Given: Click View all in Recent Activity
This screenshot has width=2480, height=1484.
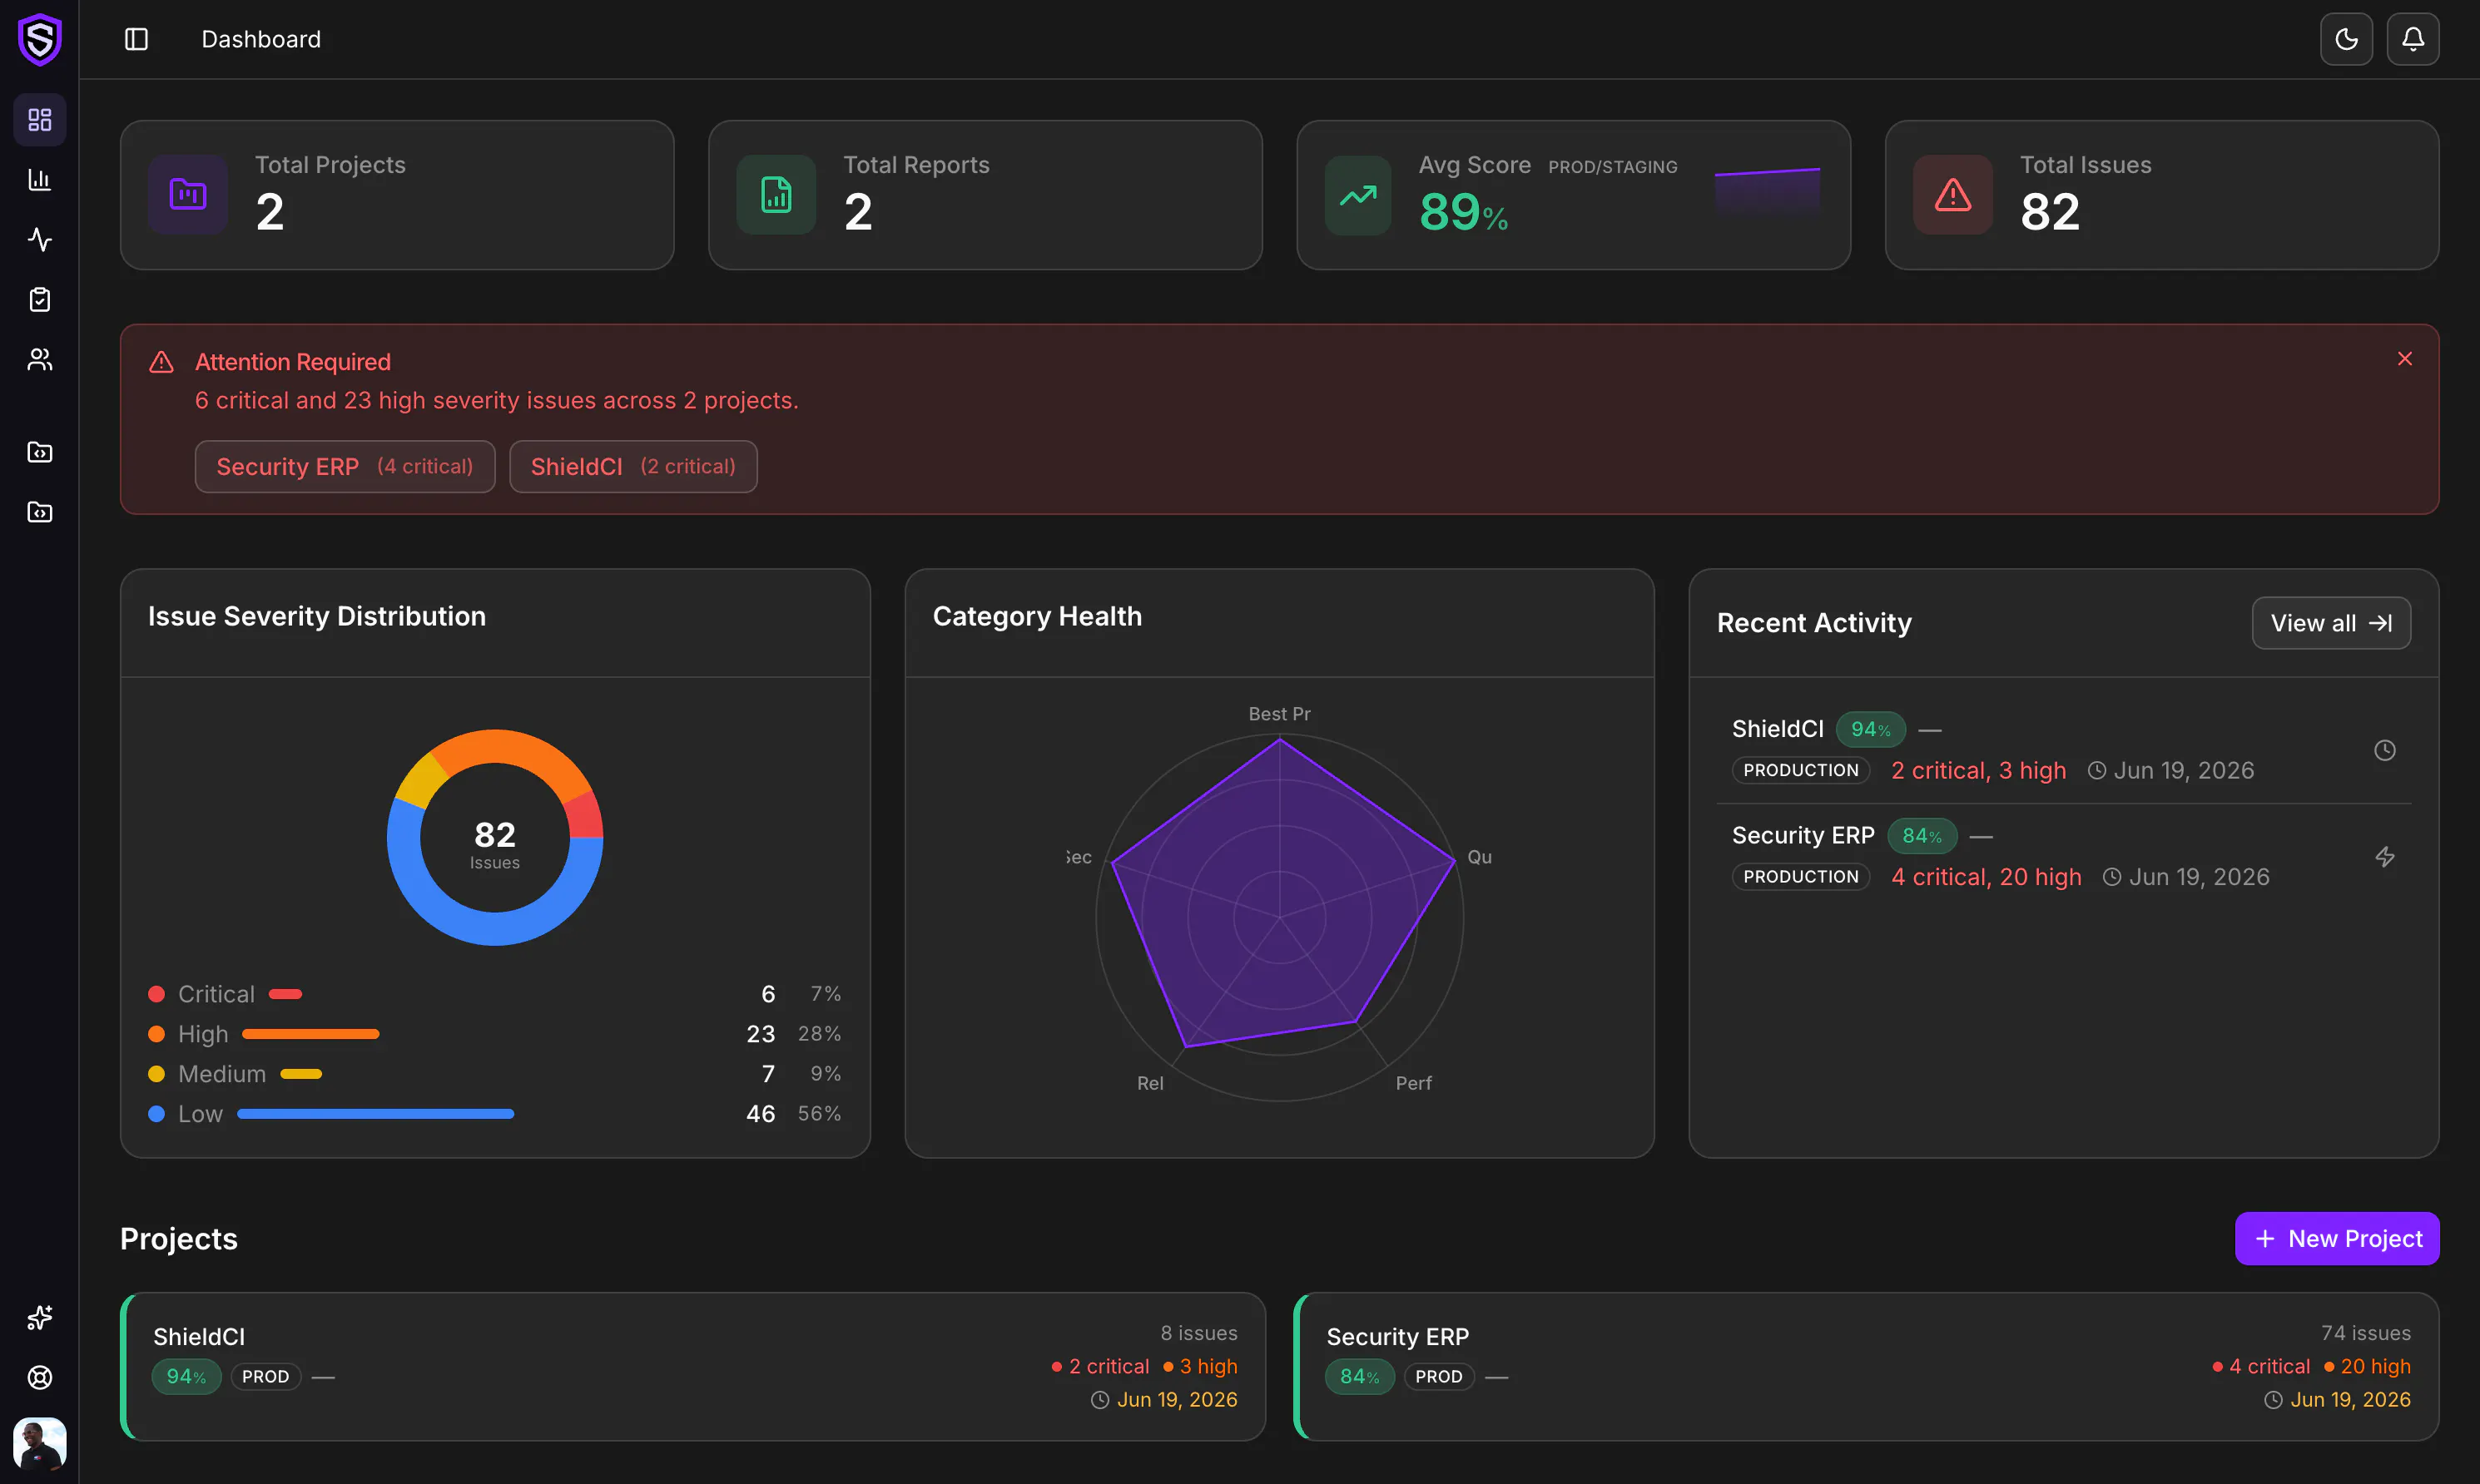Looking at the screenshot, I should coord(2331,623).
